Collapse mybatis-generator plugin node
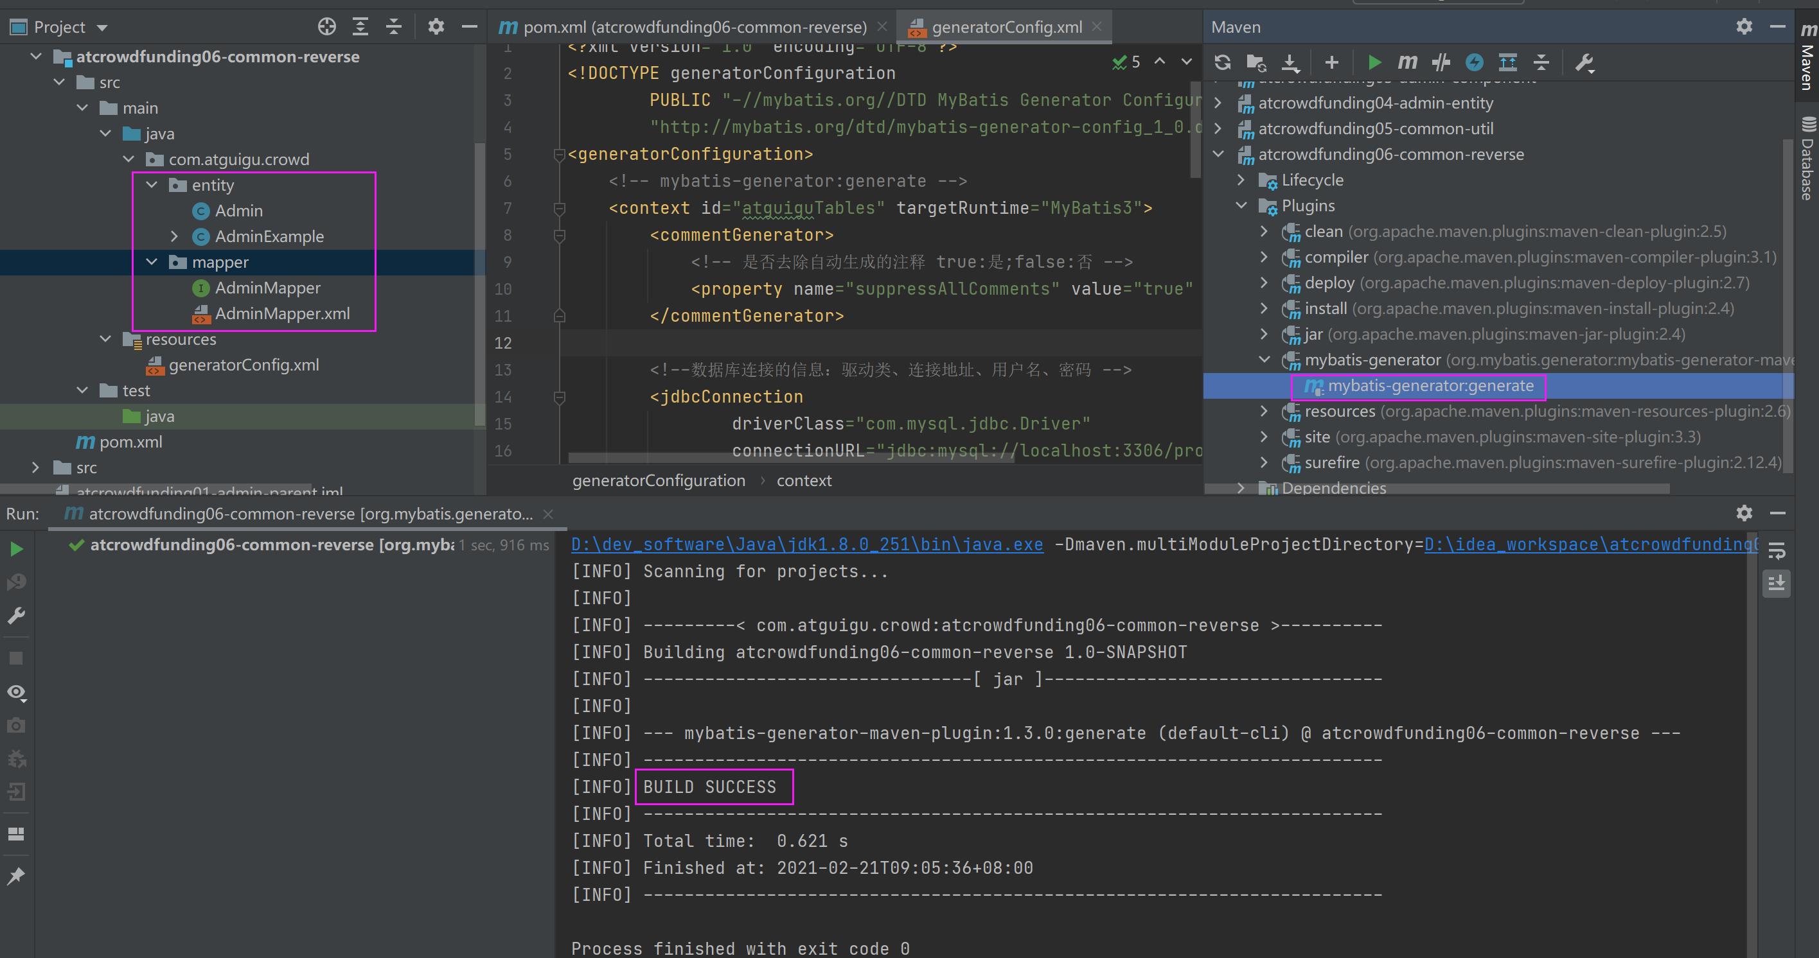 pos(1264,360)
